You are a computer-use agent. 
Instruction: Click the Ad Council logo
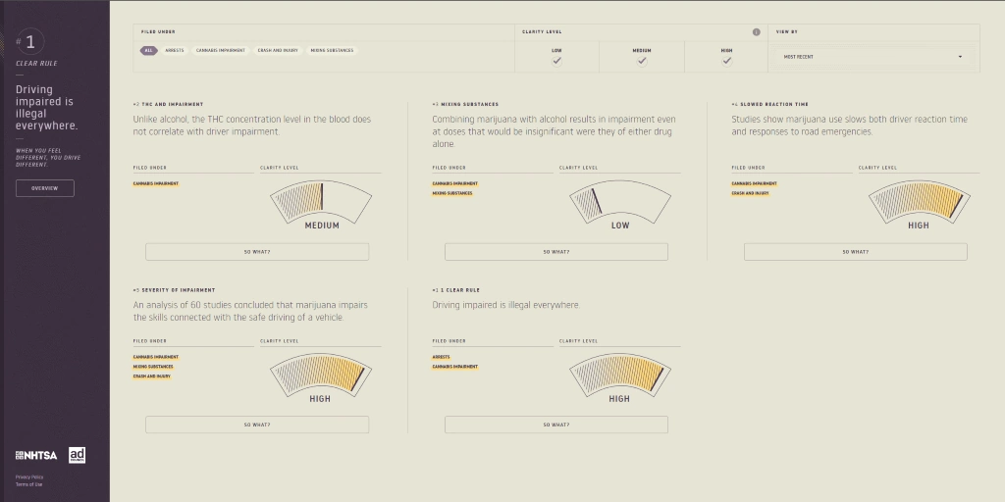pos(78,454)
